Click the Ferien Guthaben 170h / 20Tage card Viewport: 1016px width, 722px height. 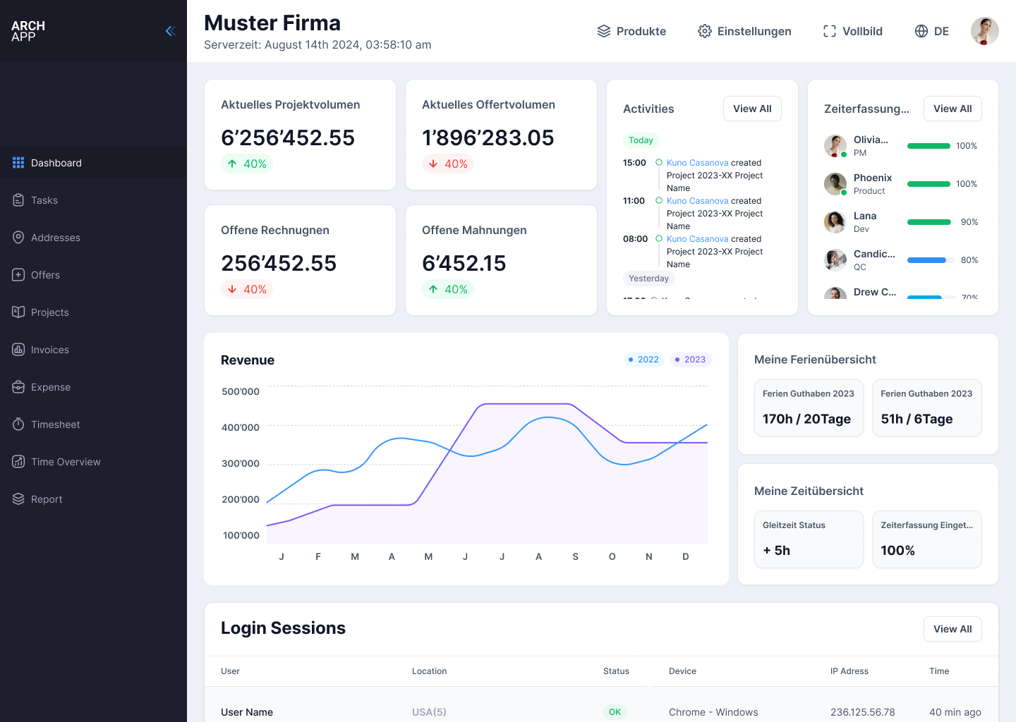(809, 408)
